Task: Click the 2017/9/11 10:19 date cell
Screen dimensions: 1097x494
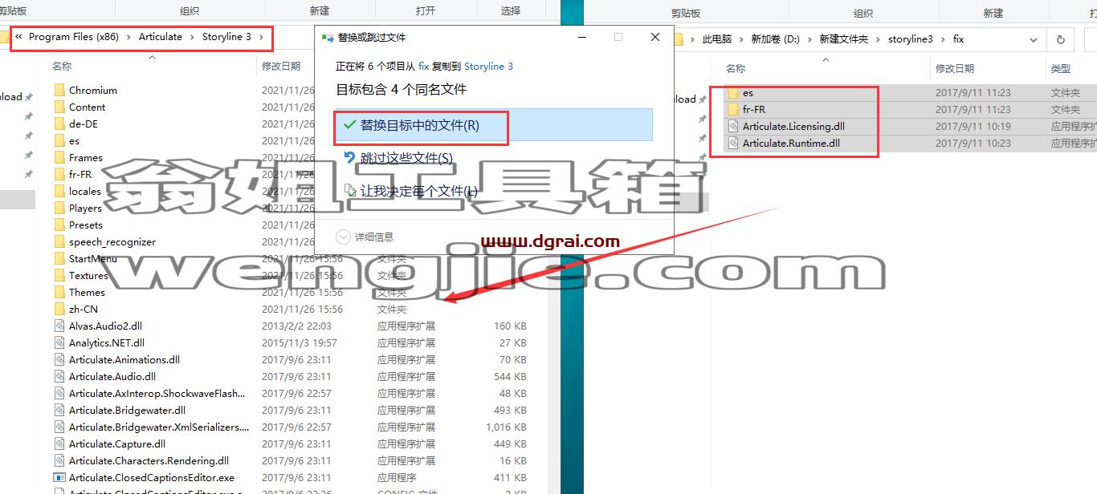Action: (973, 127)
